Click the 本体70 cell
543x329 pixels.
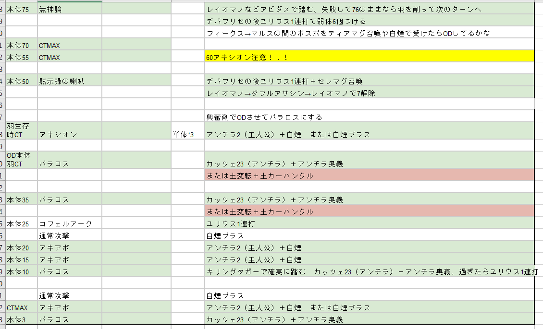click(x=22, y=45)
